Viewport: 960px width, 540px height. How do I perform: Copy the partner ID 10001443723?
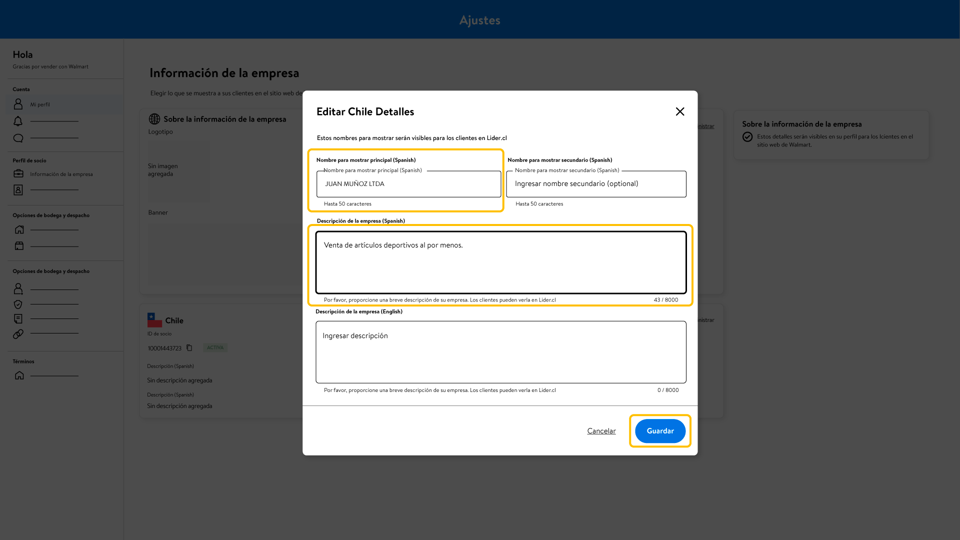click(189, 348)
